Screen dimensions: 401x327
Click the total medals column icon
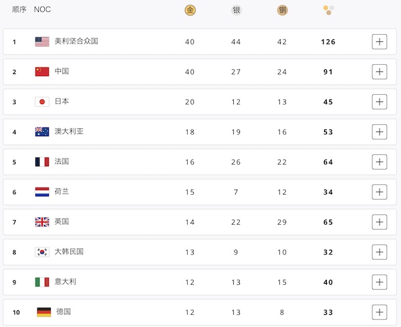(x=329, y=10)
